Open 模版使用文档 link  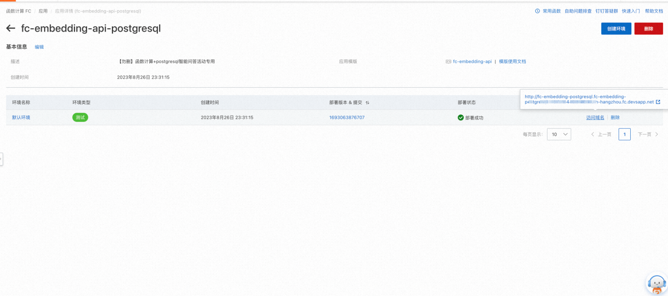[x=512, y=62]
